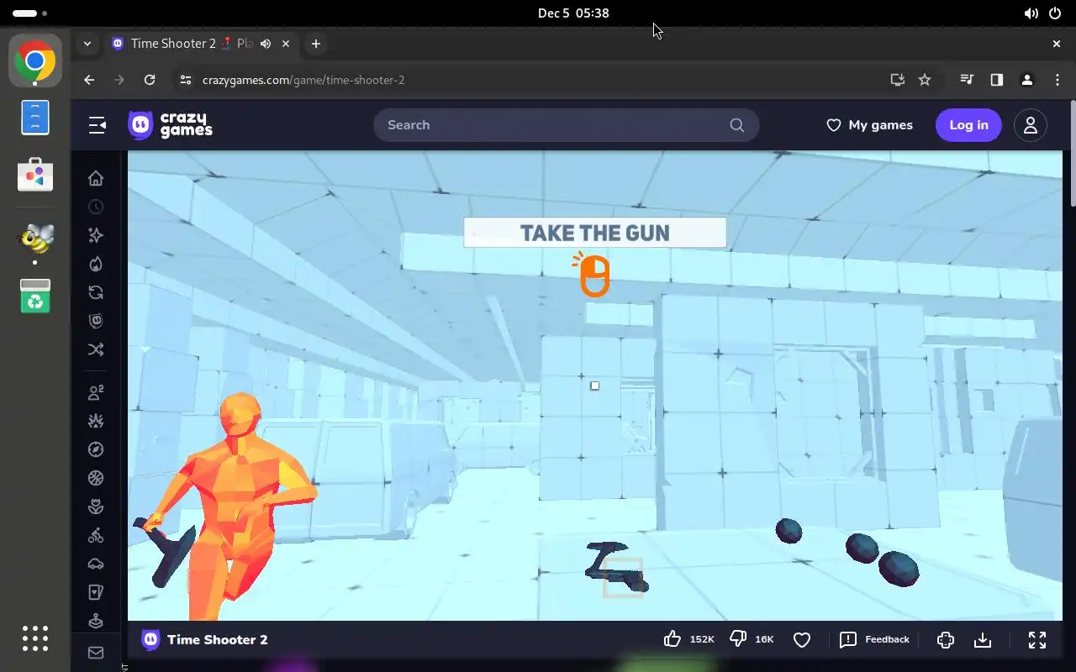Open 2 Player games category icon

(x=96, y=392)
